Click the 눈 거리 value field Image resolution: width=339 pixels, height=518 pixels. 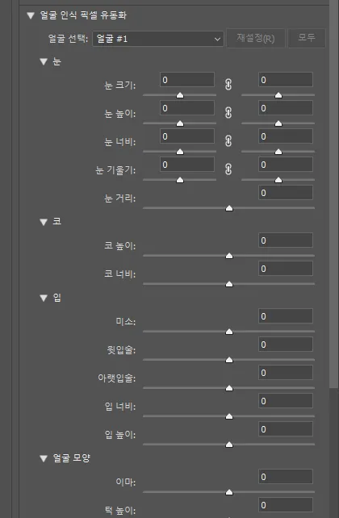tap(286, 193)
